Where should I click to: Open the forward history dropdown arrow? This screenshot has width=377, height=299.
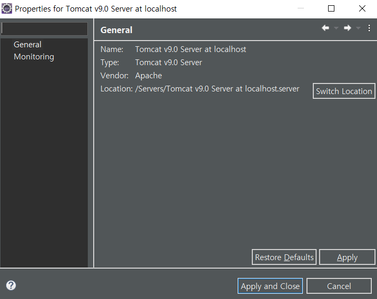(x=358, y=28)
